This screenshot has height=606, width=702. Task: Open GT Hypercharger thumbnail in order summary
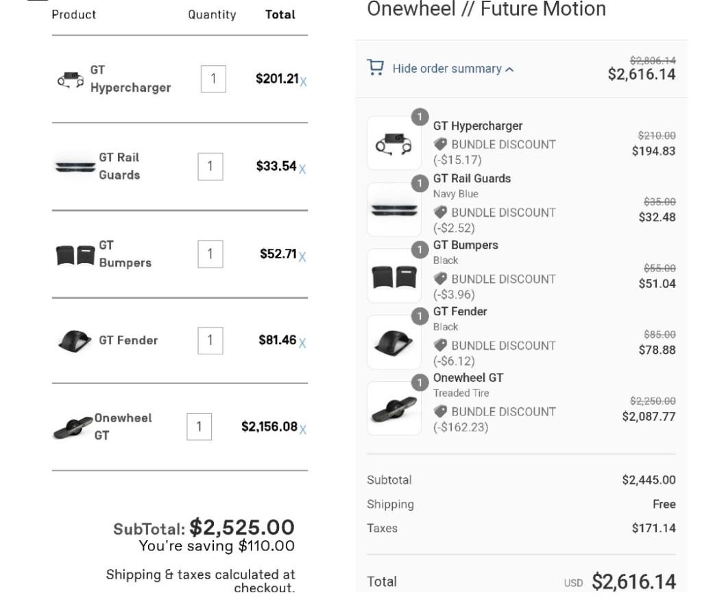tap(394, 143)
